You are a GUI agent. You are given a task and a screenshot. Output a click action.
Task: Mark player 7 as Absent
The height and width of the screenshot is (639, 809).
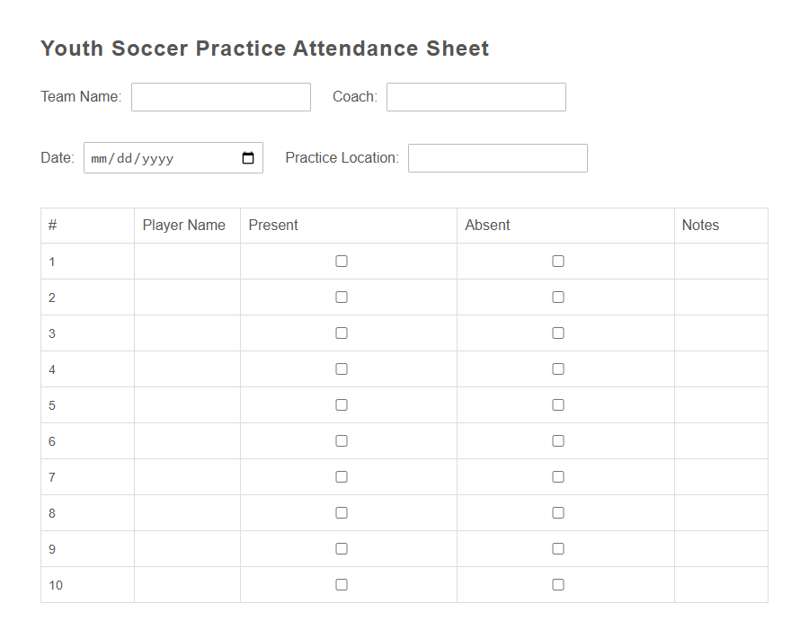pyautogui.click(x=557, y=476)
